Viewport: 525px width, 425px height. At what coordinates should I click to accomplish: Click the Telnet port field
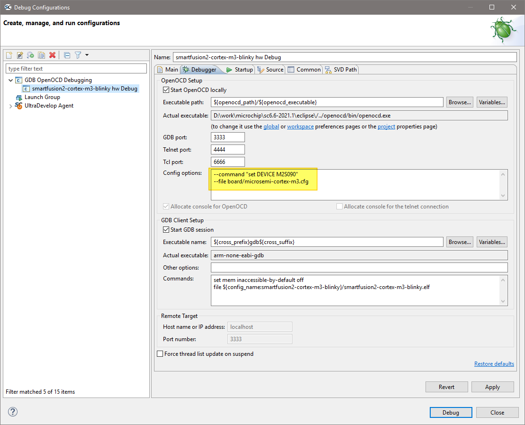228,149
